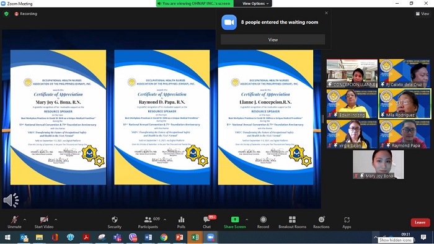This screenshot has width=434, height=244.
Task: Click the View layout button at top right
Action: (422, 14)
